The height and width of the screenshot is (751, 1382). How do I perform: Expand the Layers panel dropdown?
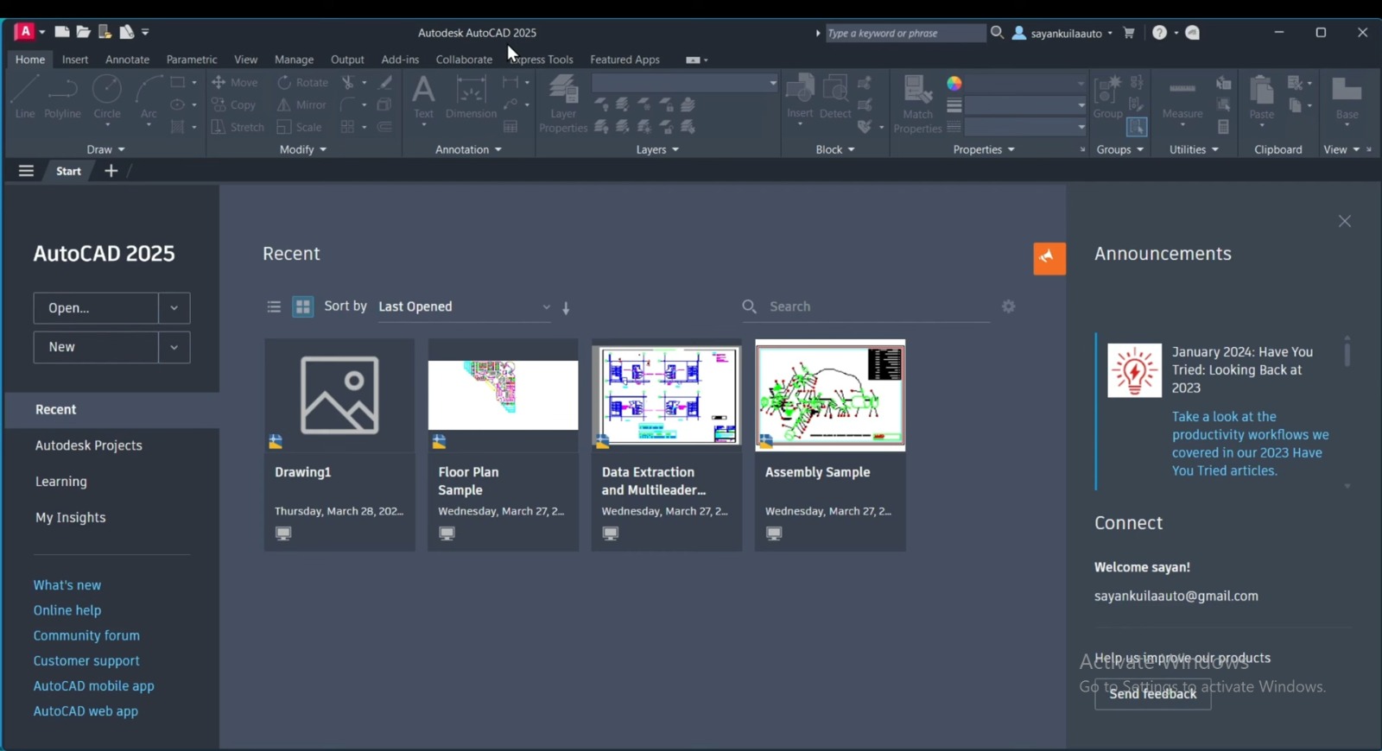tap(657, 149)
